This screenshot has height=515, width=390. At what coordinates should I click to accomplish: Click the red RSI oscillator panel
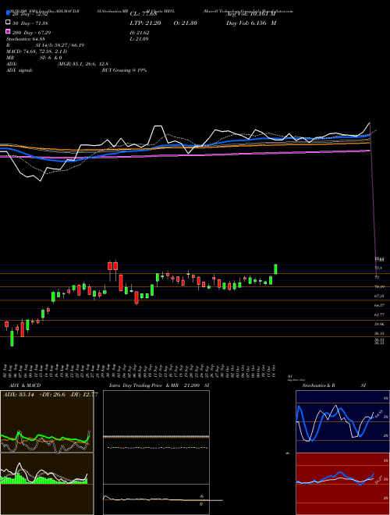click(x=342, y=484)
